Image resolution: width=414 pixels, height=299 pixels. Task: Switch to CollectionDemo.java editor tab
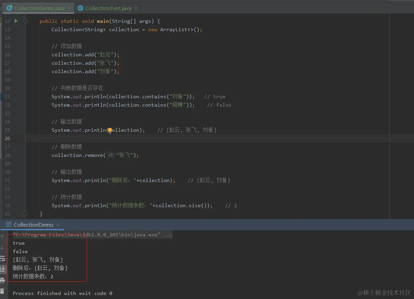39,8
